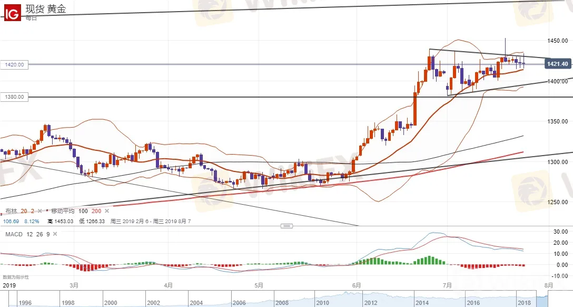Click the 4月 time axis label
This screenshot has width=573, height=307.
point(168,285)
